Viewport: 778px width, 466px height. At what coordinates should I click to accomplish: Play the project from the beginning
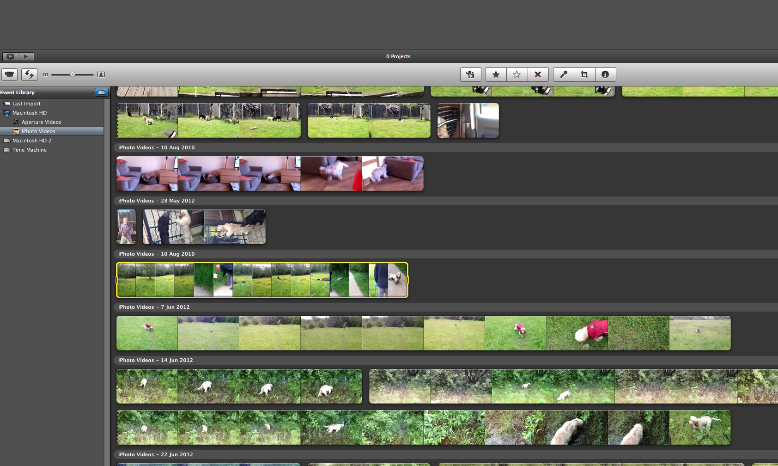pos(26,56)
